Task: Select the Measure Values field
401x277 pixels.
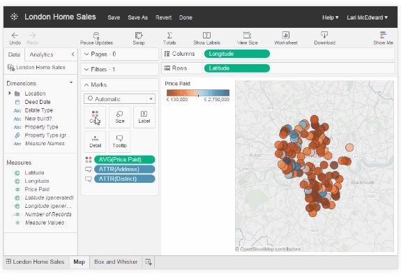Action: (x=45, y=223)
